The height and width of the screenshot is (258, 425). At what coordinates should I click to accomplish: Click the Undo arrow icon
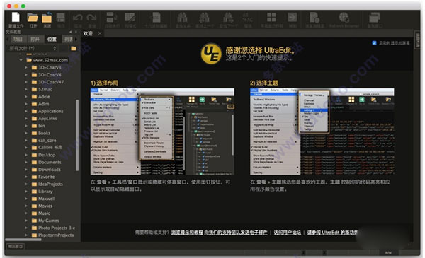click(77, 18)
